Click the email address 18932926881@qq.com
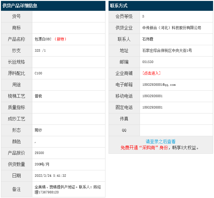The width and height of the screenshot is (214, 198). [159, 85]
